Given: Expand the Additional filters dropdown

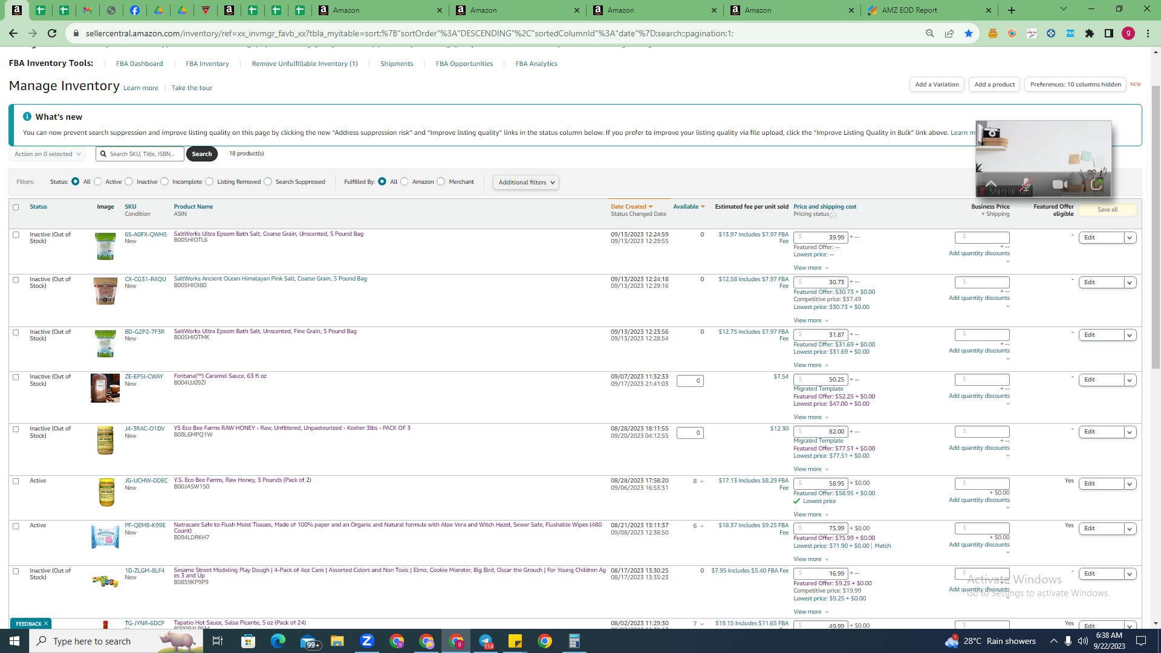Looking at the screenshot, I should point(526,182).
